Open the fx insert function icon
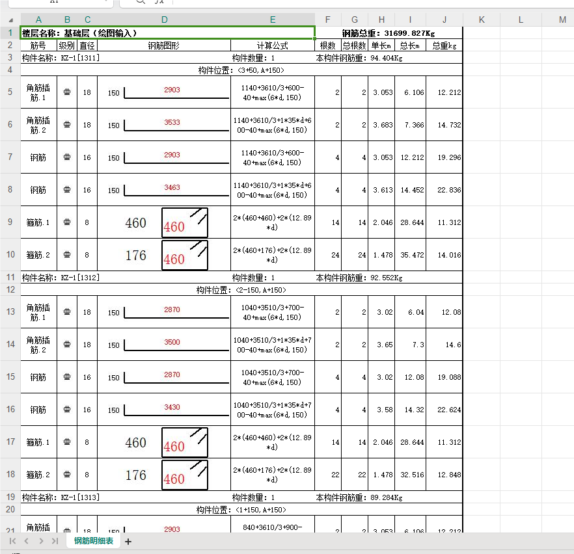Image resolution: width=574 pixels, height=554 pixels. 159,1
